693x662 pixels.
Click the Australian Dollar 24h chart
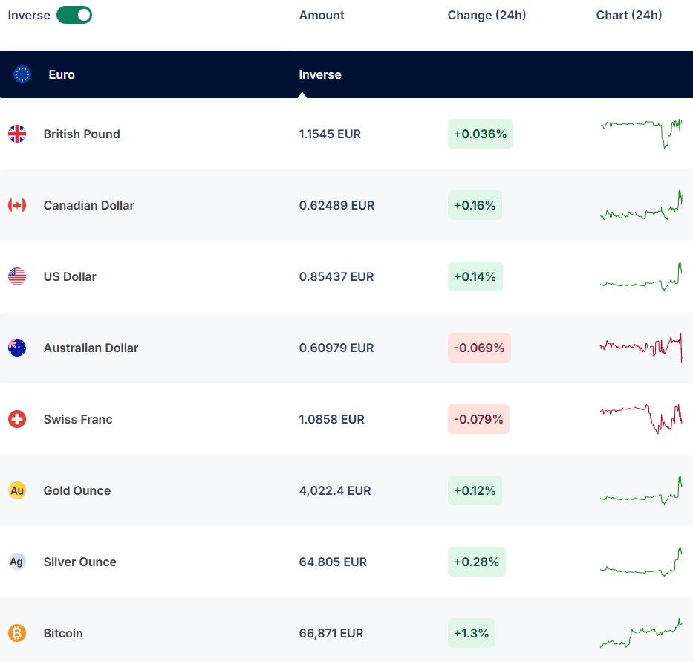point(640,347)
